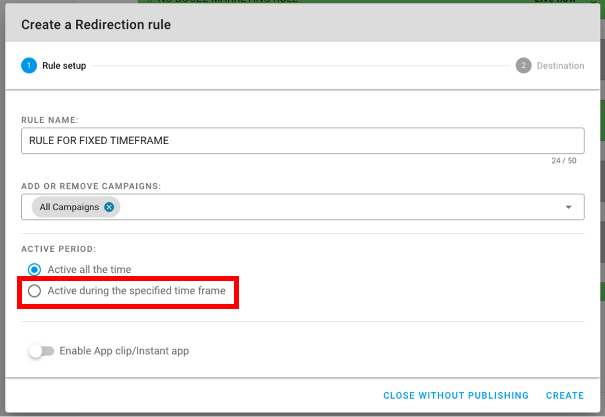Image resolution: width=605 pixels, height=417 pixels.
Task: Go to the Rule setup step label
Action: point(64,66)
